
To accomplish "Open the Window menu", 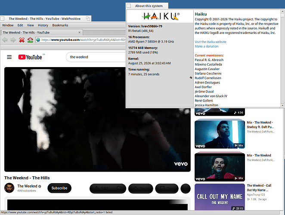I will pos(8,25).
